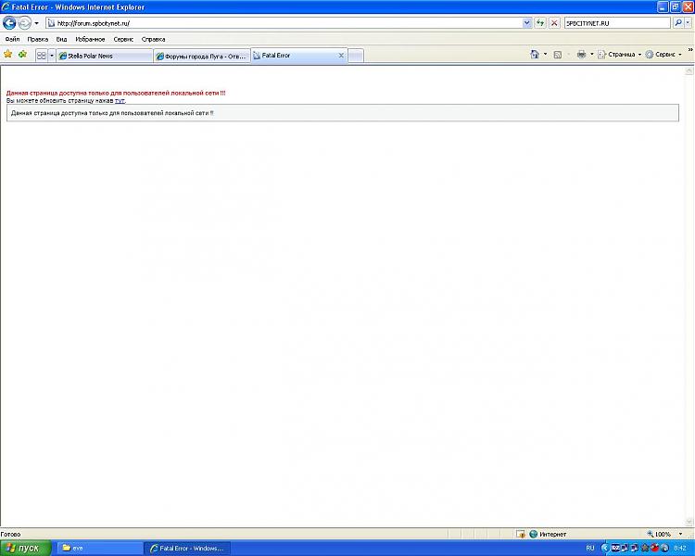Click the Print icon in command bar
Viewport: 695px width, 556px height.
pos(581,55)
